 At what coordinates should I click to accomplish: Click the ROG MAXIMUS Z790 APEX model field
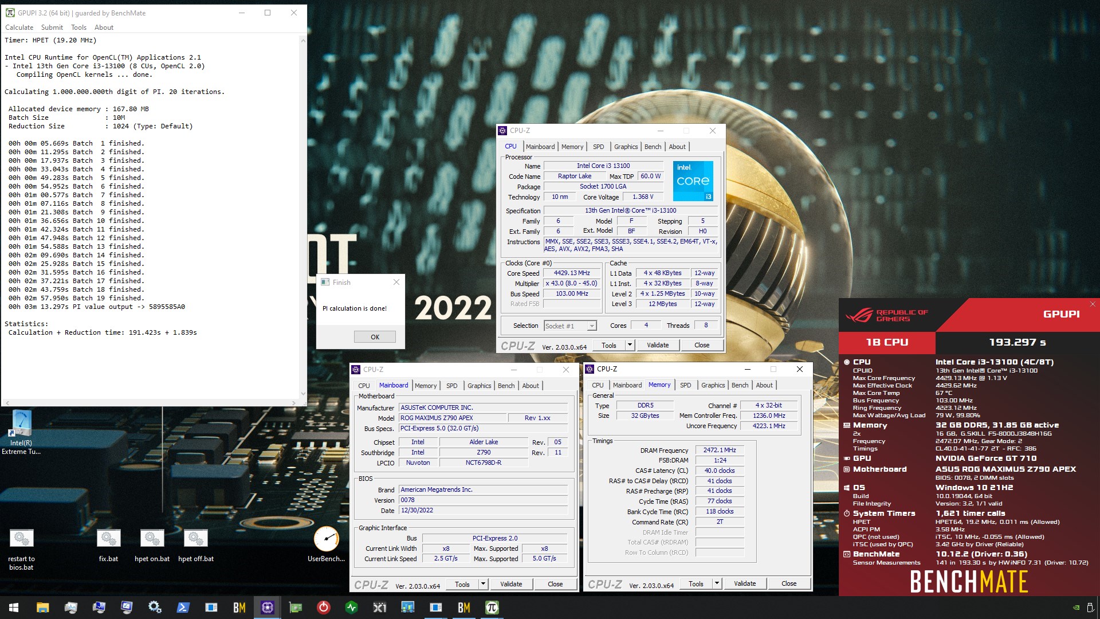point(452,418)
